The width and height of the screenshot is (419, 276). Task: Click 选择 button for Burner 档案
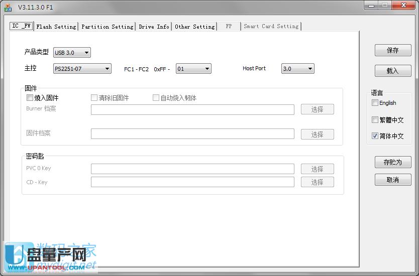click(x=318, y=109)
